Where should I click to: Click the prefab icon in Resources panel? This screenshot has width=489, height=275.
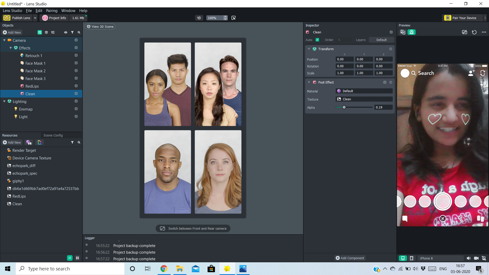39,142
